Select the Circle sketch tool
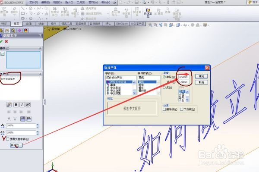The width and height of the screenshot is (259, 172). click(x=31, y=8)
